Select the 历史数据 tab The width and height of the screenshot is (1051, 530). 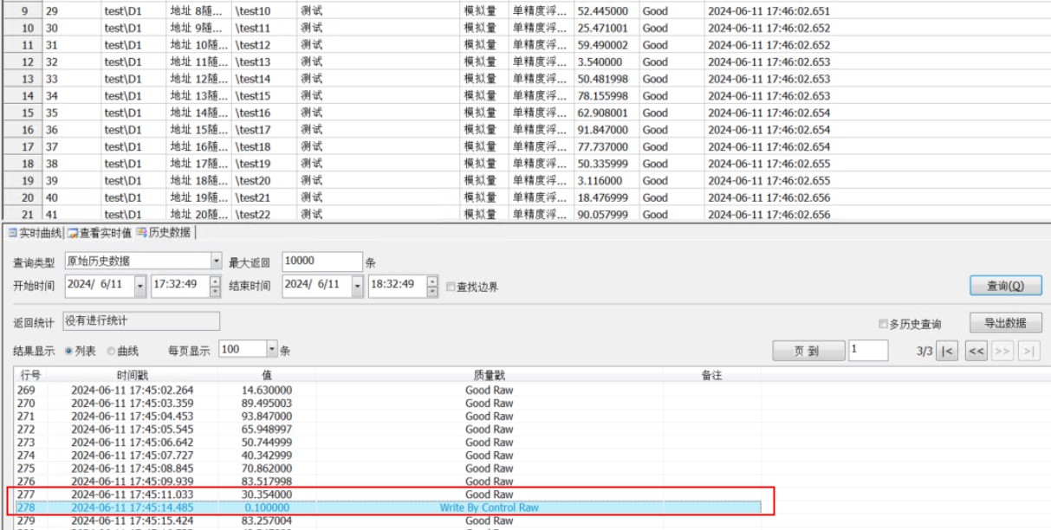click(x=165, y=233)
